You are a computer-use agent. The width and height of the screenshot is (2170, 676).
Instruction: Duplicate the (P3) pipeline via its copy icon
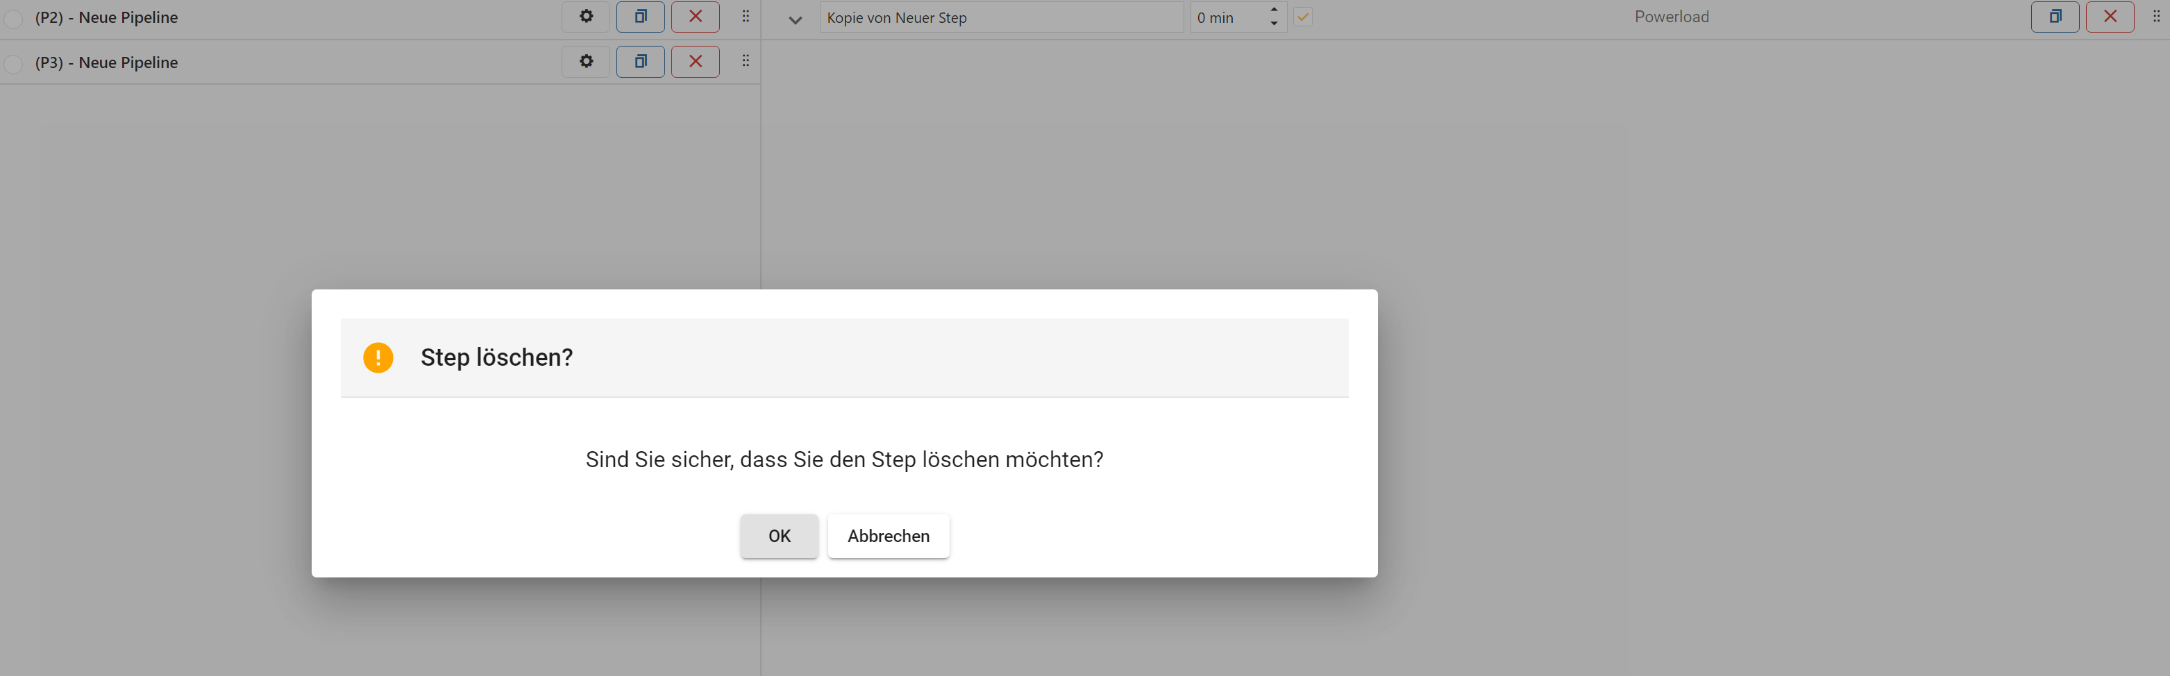(640, 60)
